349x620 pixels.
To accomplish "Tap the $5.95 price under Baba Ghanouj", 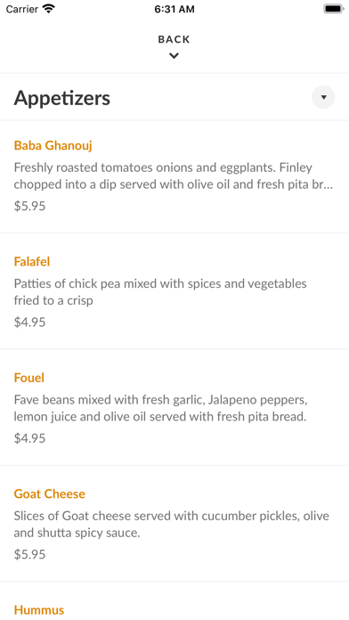I will [x=29, y=206].
